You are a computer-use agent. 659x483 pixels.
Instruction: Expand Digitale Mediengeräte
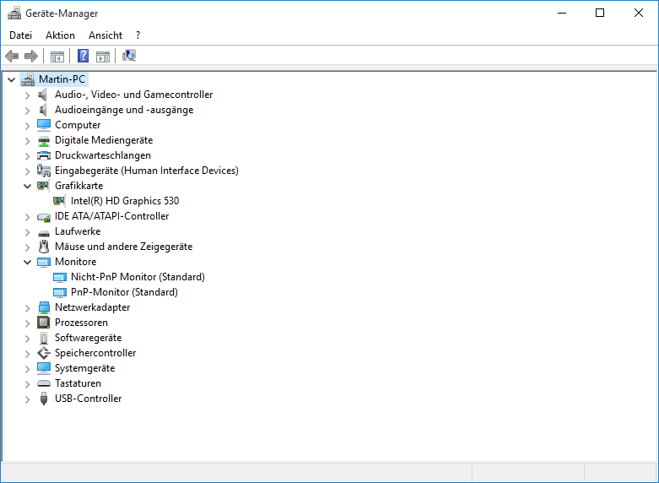[x=28, y=141]
